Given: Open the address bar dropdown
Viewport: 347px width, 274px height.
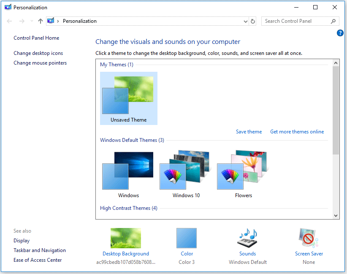Looking at the screenshot, I should click(x=245, y=21).
